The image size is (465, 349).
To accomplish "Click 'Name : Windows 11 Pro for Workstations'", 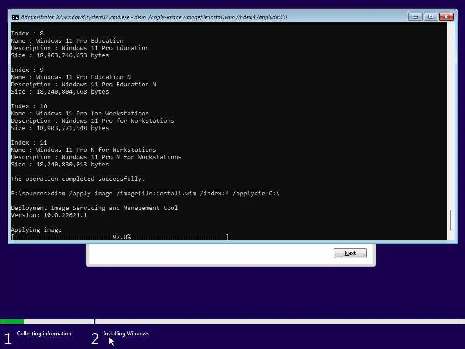I will 80,113.
